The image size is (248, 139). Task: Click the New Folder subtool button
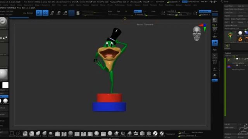click(x=230, y=128)
